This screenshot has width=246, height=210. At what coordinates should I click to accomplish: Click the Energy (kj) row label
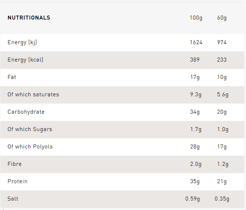tap(22, 42)
